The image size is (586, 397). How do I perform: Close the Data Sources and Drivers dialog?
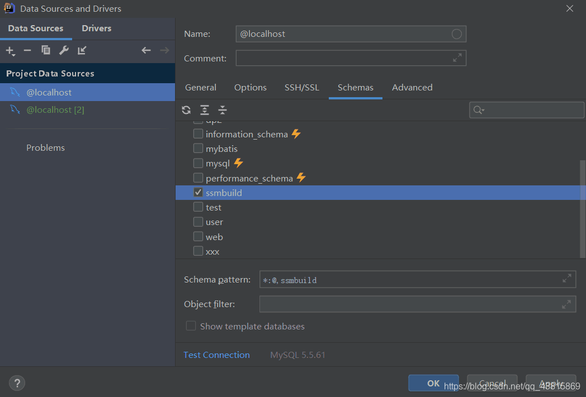tap(570, 8)
